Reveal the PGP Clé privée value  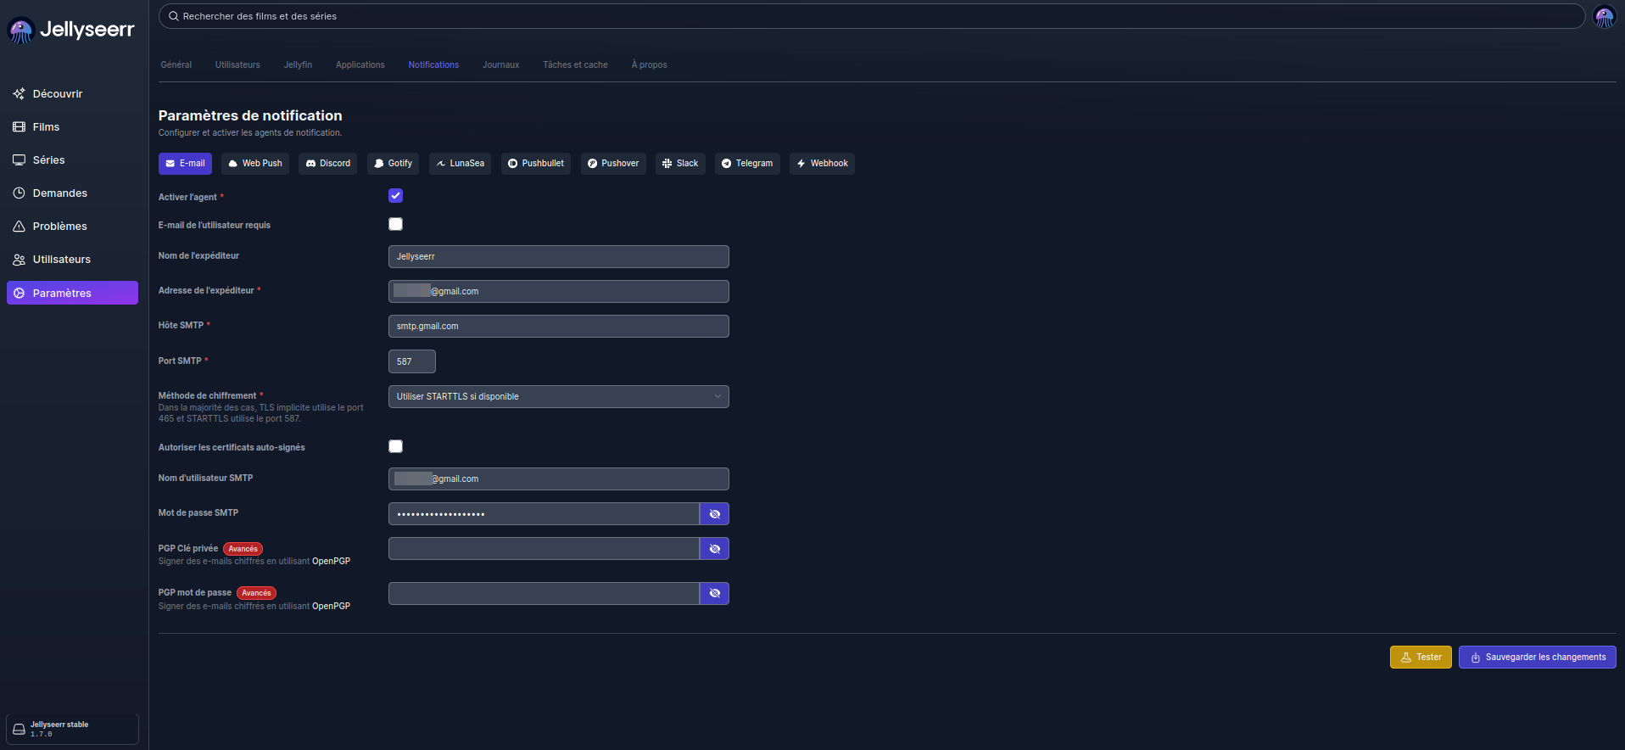714,549
